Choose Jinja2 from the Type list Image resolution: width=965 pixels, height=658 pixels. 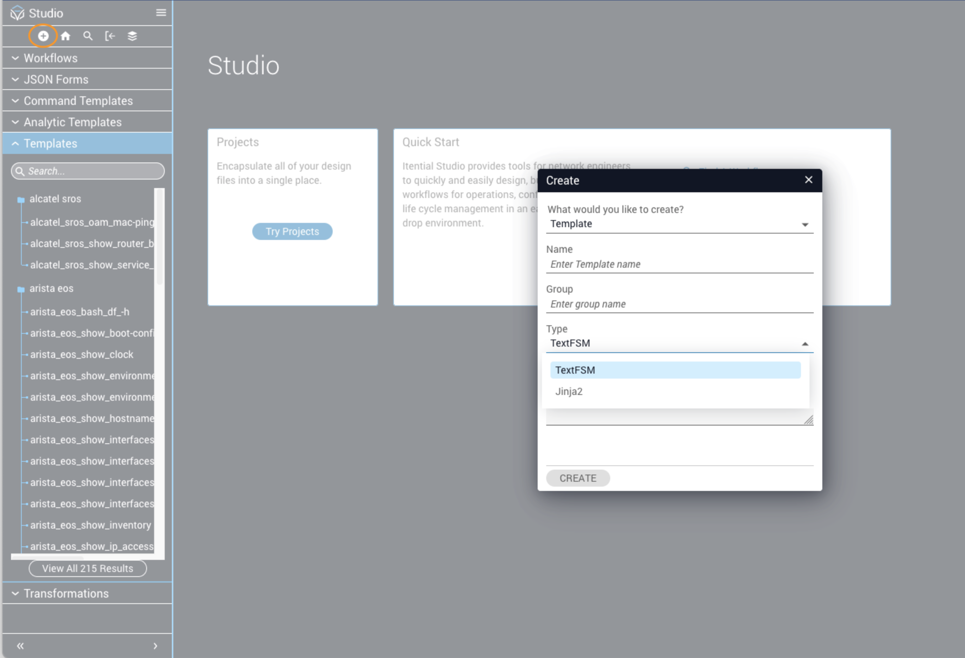tap(569, 391)
